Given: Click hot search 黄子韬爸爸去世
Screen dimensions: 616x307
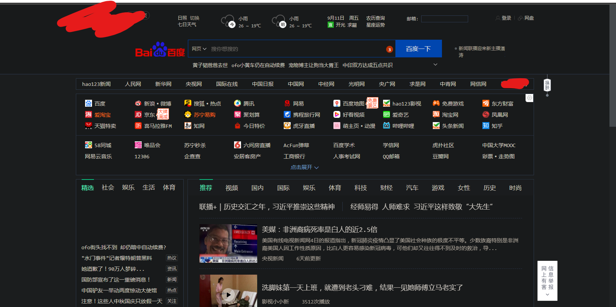Looking at the screenshot, I should pos(210,65).
